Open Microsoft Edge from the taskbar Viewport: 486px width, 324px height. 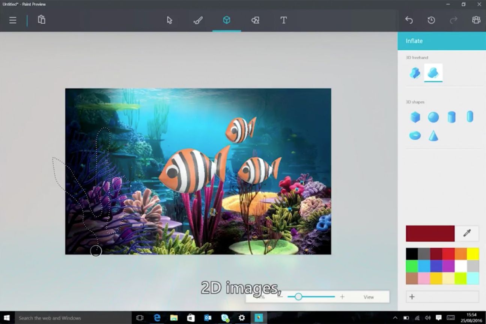click(157, 318)
